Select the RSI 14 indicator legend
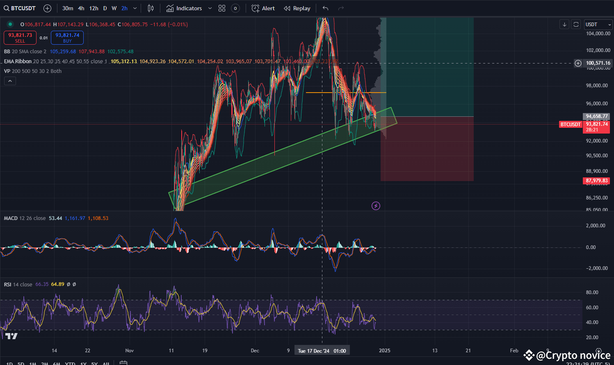Viewport: 614px width, 365px height. [x=18, y=284]
